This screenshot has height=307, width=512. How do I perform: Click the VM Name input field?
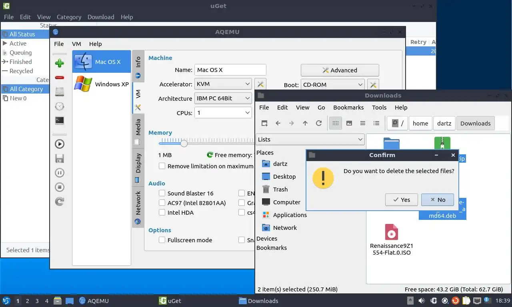[x=230, y=70]
